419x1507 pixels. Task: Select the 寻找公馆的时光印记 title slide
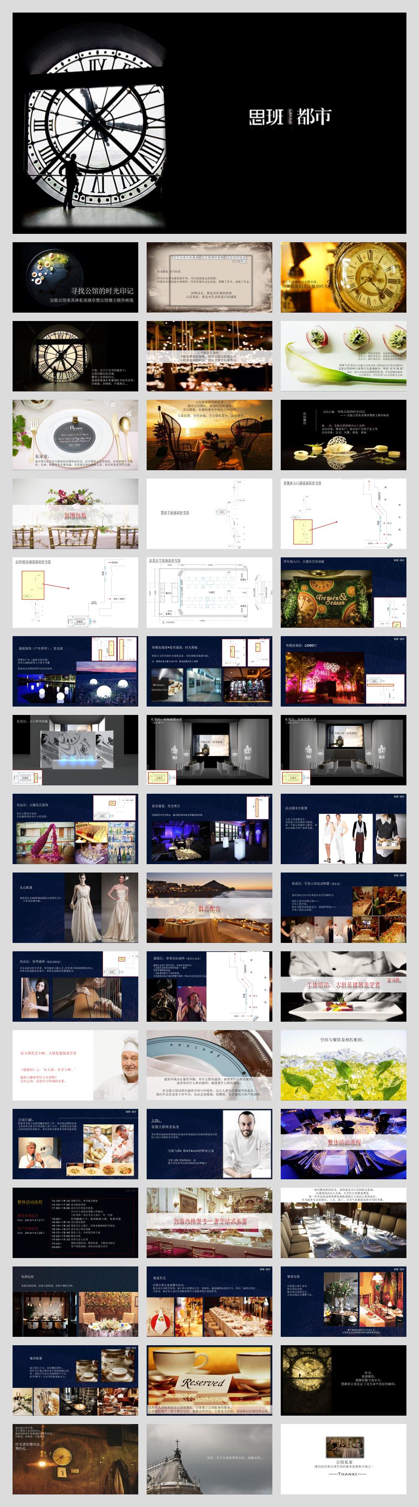point(75,277)
